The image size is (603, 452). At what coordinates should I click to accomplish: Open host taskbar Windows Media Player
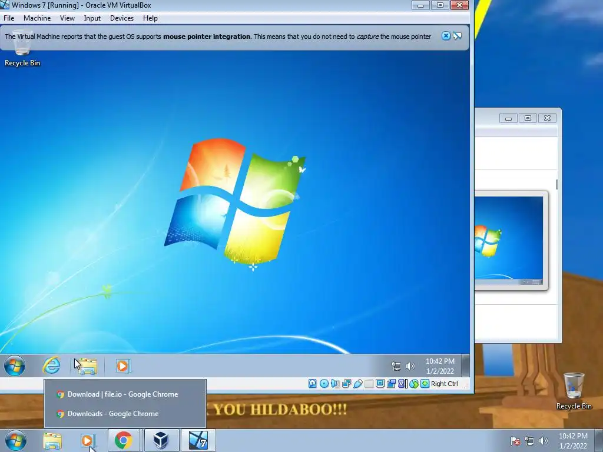point(87,441)
